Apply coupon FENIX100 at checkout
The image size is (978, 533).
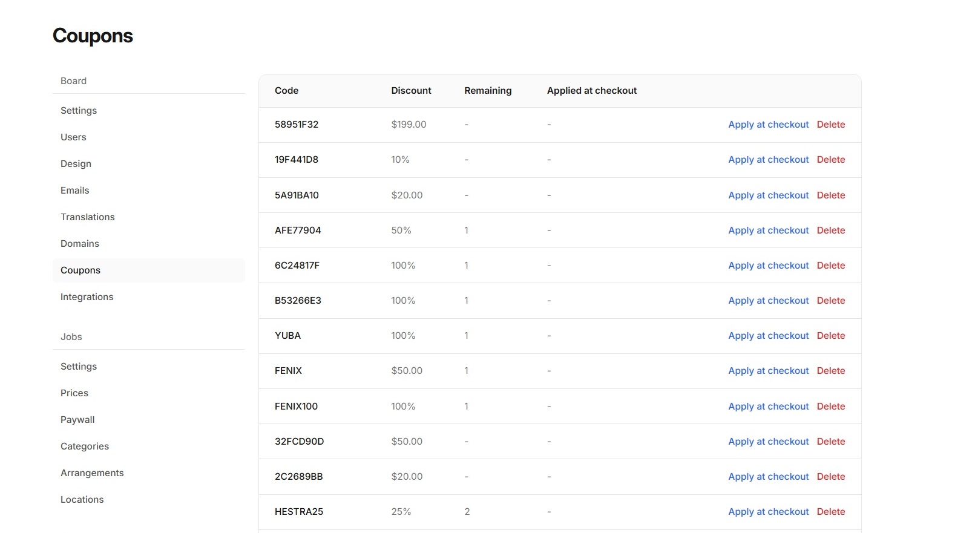[x=769, y=407]
